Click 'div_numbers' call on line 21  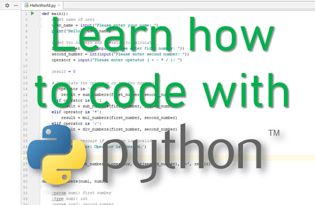pos(95,129)
